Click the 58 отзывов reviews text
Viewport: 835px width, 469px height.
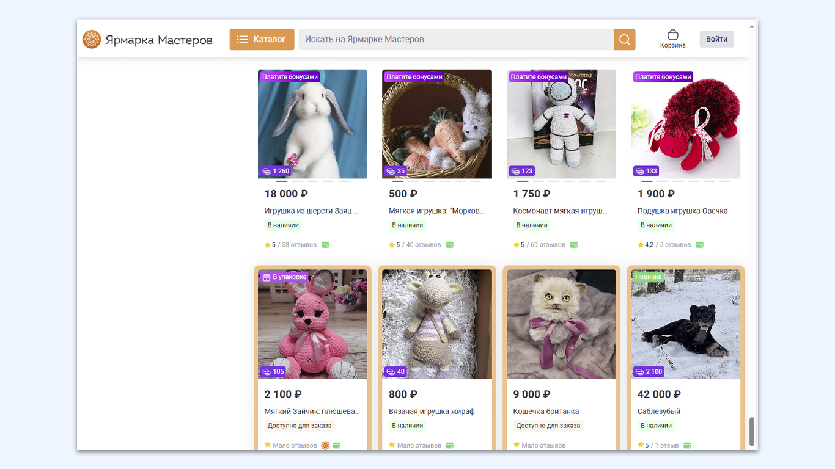299,245
